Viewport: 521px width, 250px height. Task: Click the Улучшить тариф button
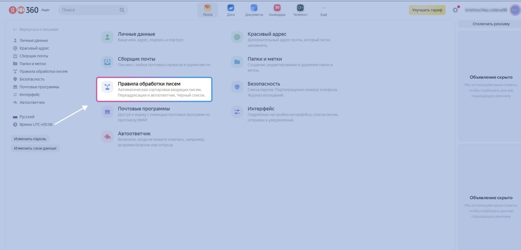pyautogui.click(x=427, y=10)
